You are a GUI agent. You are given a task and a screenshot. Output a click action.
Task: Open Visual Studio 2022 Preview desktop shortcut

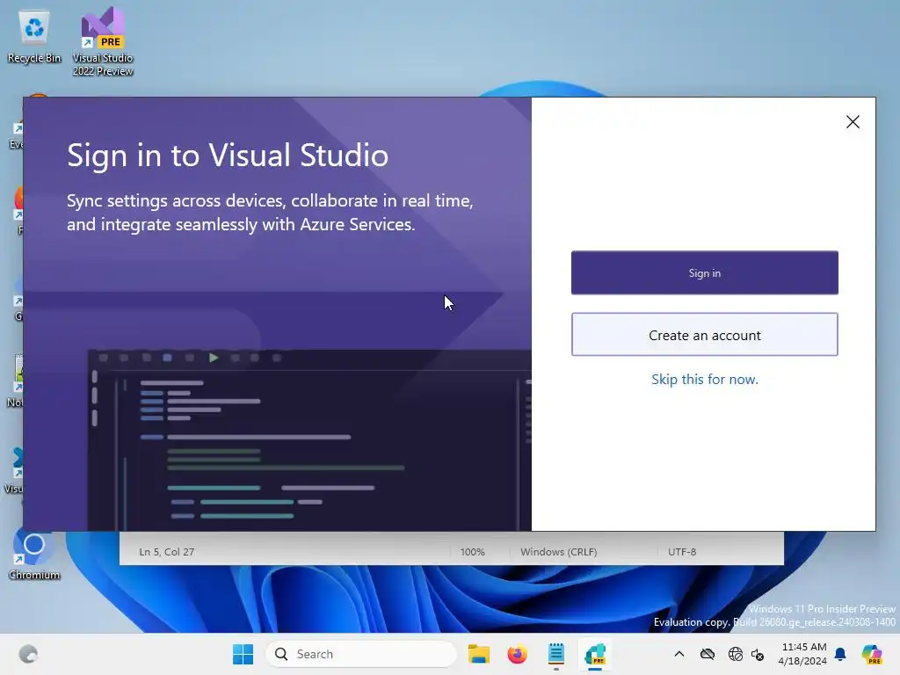click(103, 42)
